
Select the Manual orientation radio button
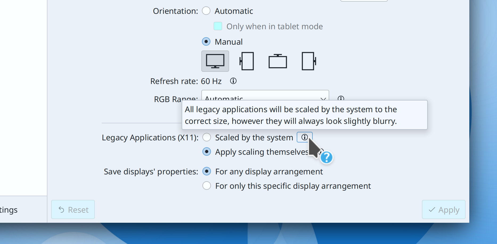coord(206,42)
